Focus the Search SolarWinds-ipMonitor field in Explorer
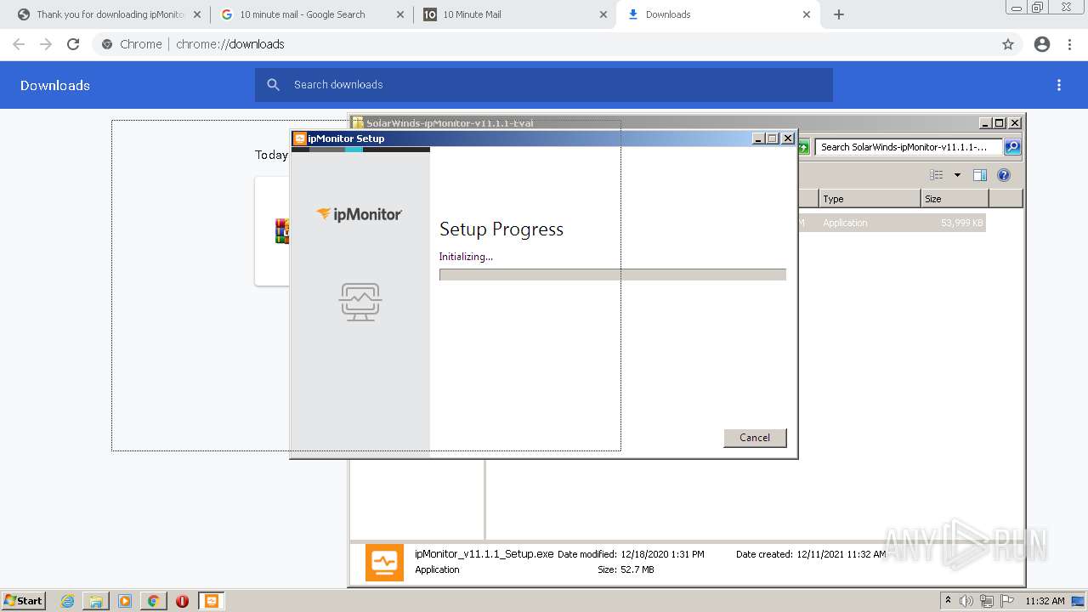 tap(909, 147)
